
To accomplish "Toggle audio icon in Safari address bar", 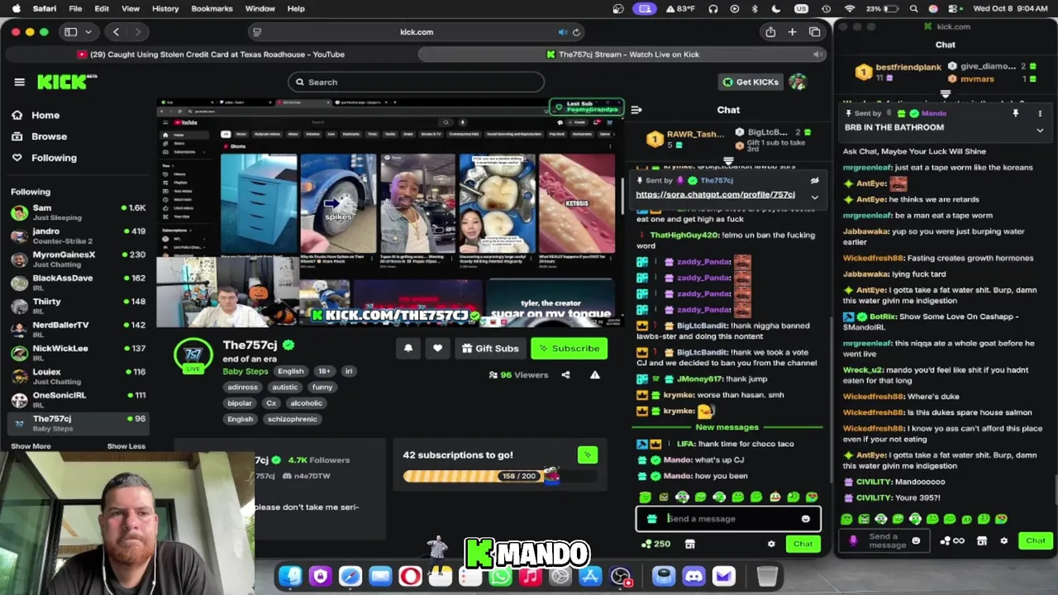I will [x=563, y=32].
